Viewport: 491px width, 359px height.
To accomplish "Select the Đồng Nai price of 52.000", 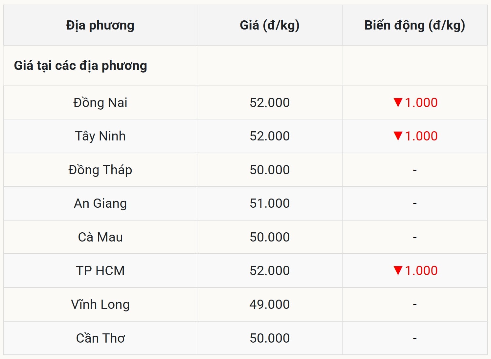I will pos(269,102).
